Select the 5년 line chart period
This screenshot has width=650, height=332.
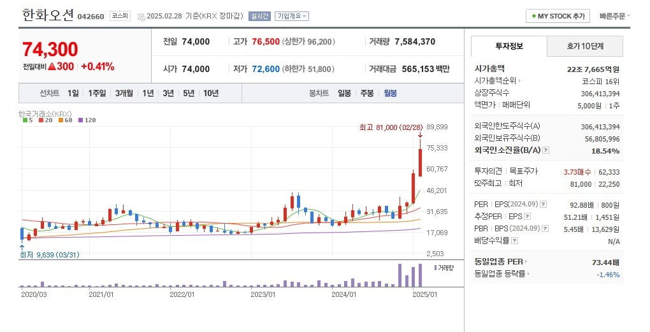(189, 93)
